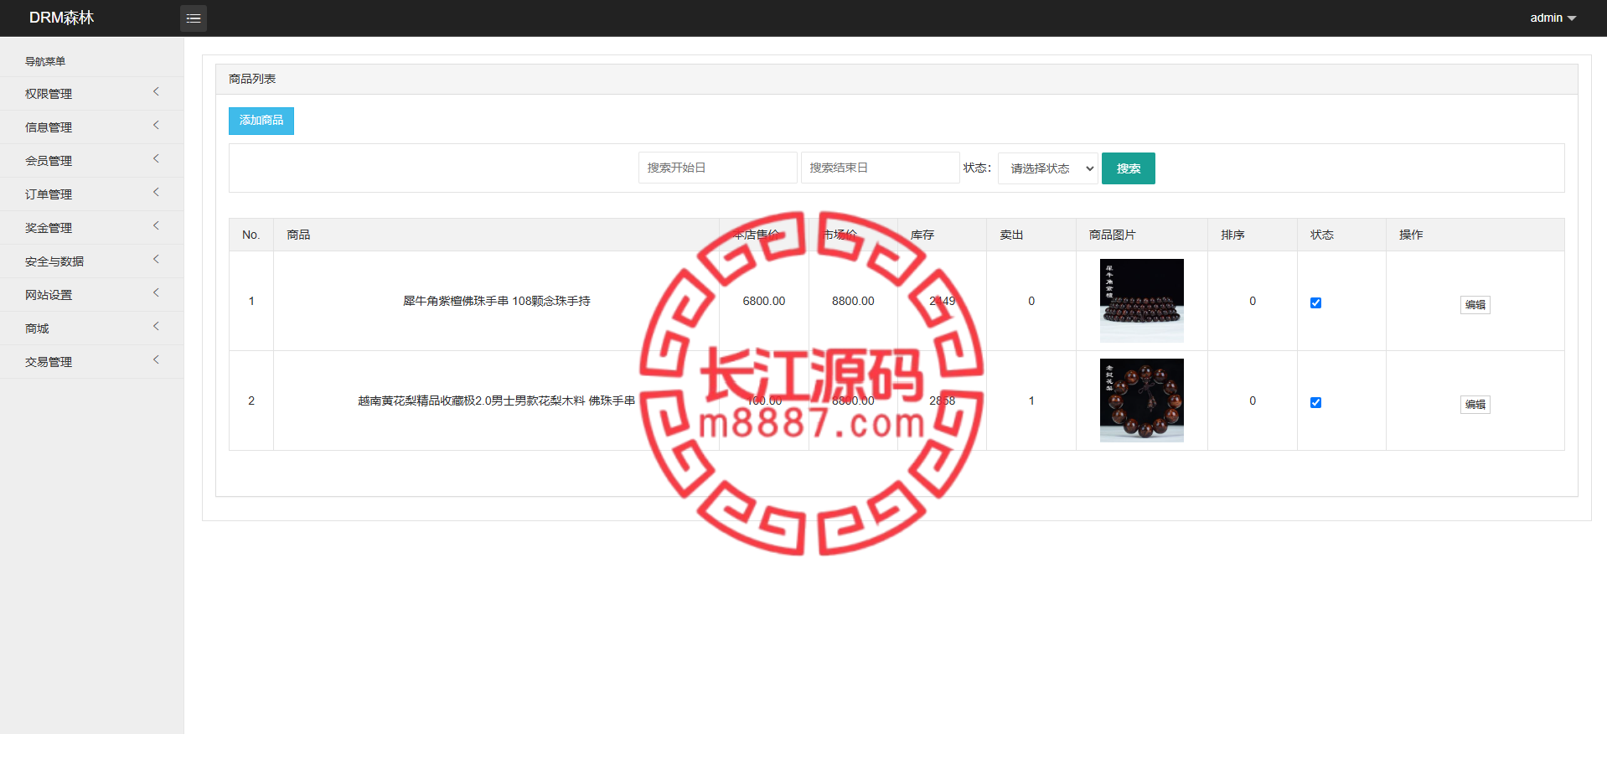The height and width of the screenshot is (765, 1607).
Task: Click the 添加商品 button
Action: click(x=261, y=121)
